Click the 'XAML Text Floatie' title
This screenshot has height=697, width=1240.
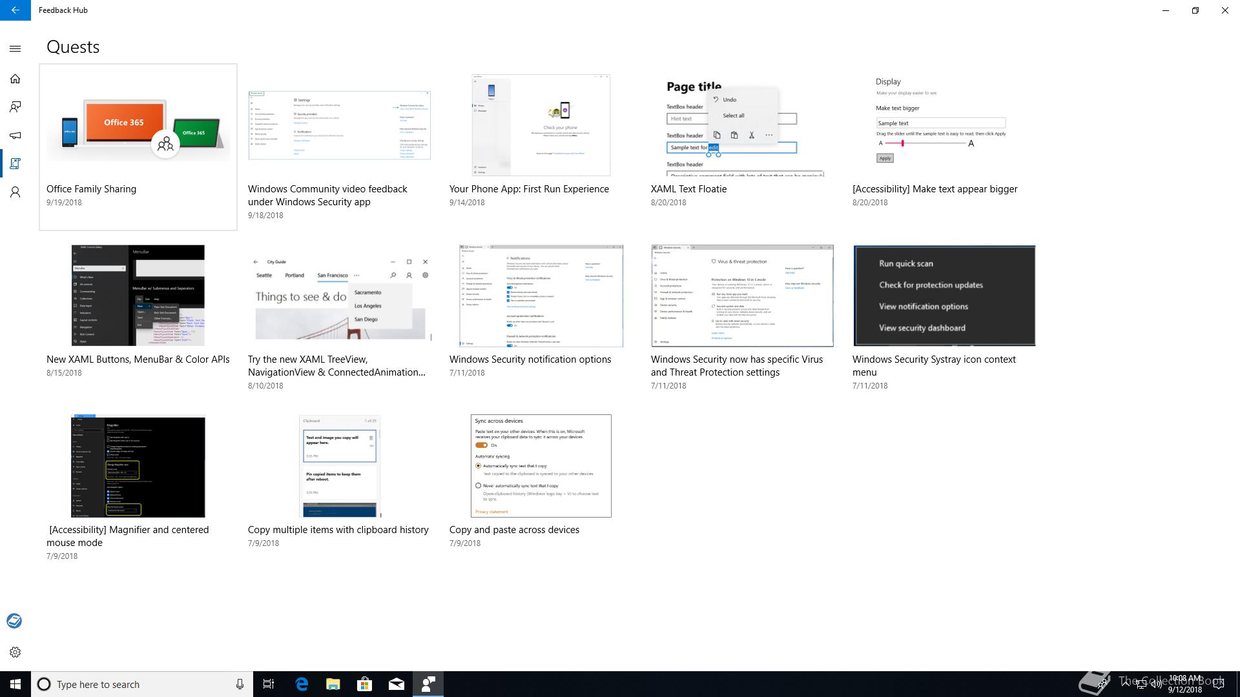click(688, 189)
